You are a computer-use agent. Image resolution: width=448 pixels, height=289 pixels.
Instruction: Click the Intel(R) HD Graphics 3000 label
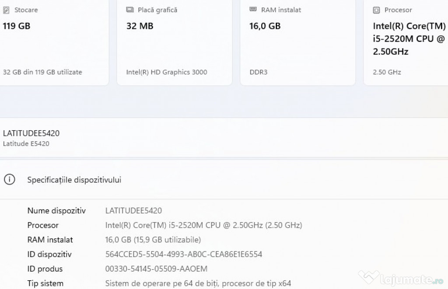point(167,72)
